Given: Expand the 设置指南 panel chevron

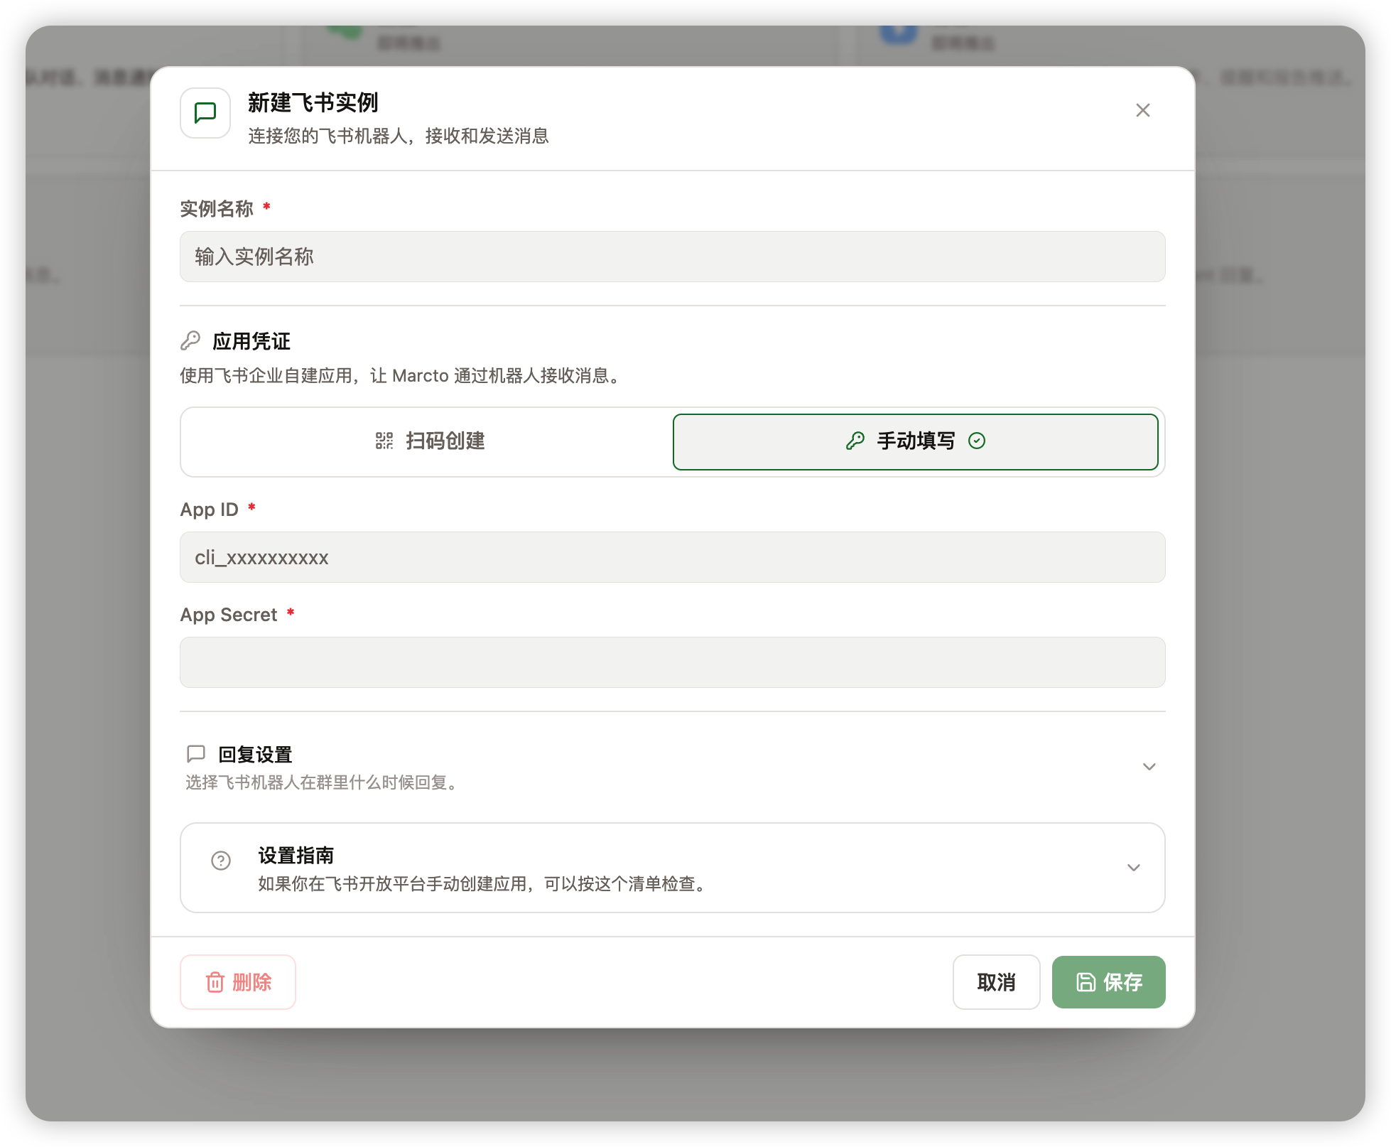Looking at the screenshot, I should pyautogui.click(x=1133, y=868).
